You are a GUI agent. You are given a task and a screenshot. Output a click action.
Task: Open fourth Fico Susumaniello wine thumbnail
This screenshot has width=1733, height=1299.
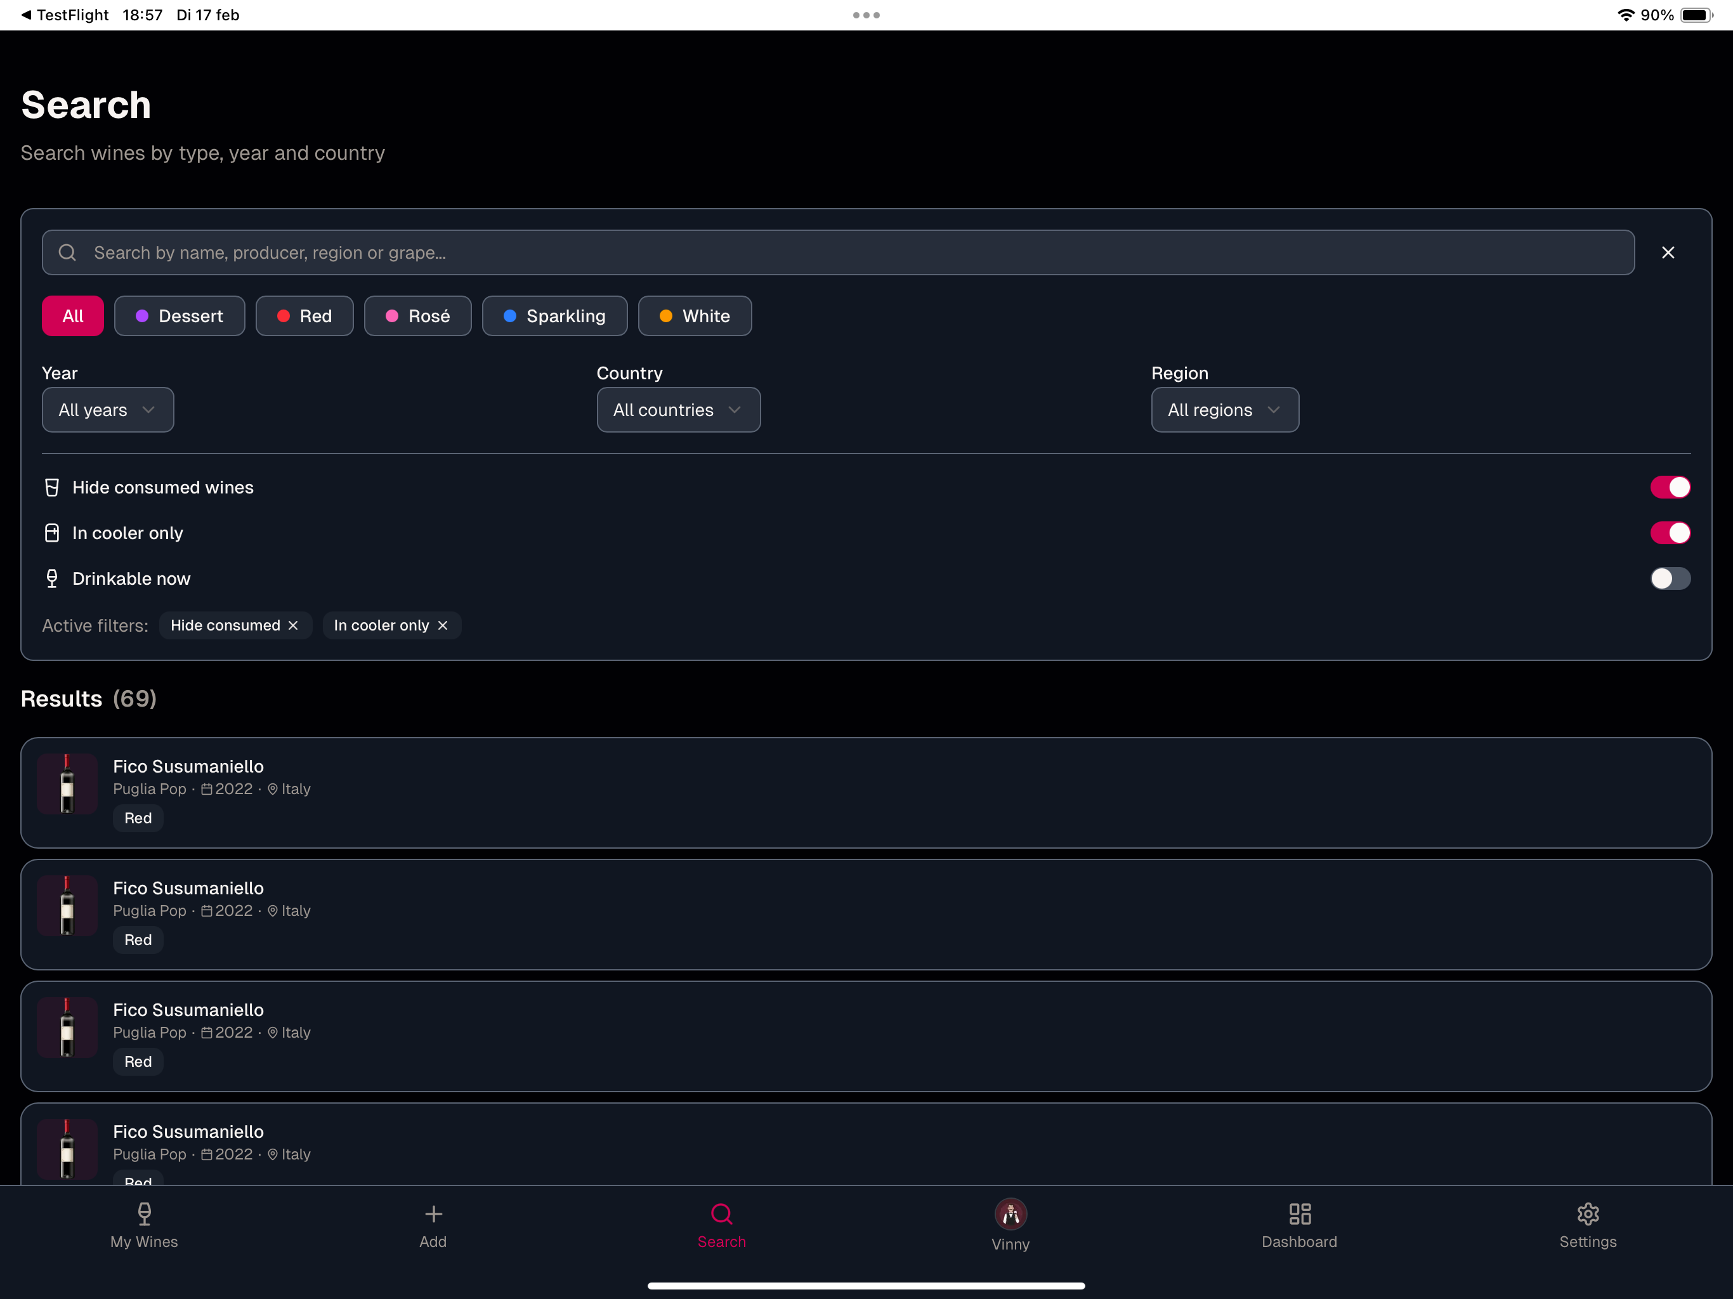click(67, 1149)
